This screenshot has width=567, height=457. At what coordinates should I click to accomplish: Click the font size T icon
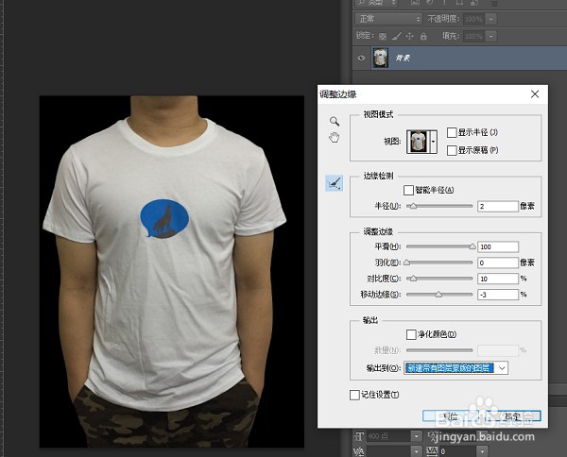pos(359,436)
